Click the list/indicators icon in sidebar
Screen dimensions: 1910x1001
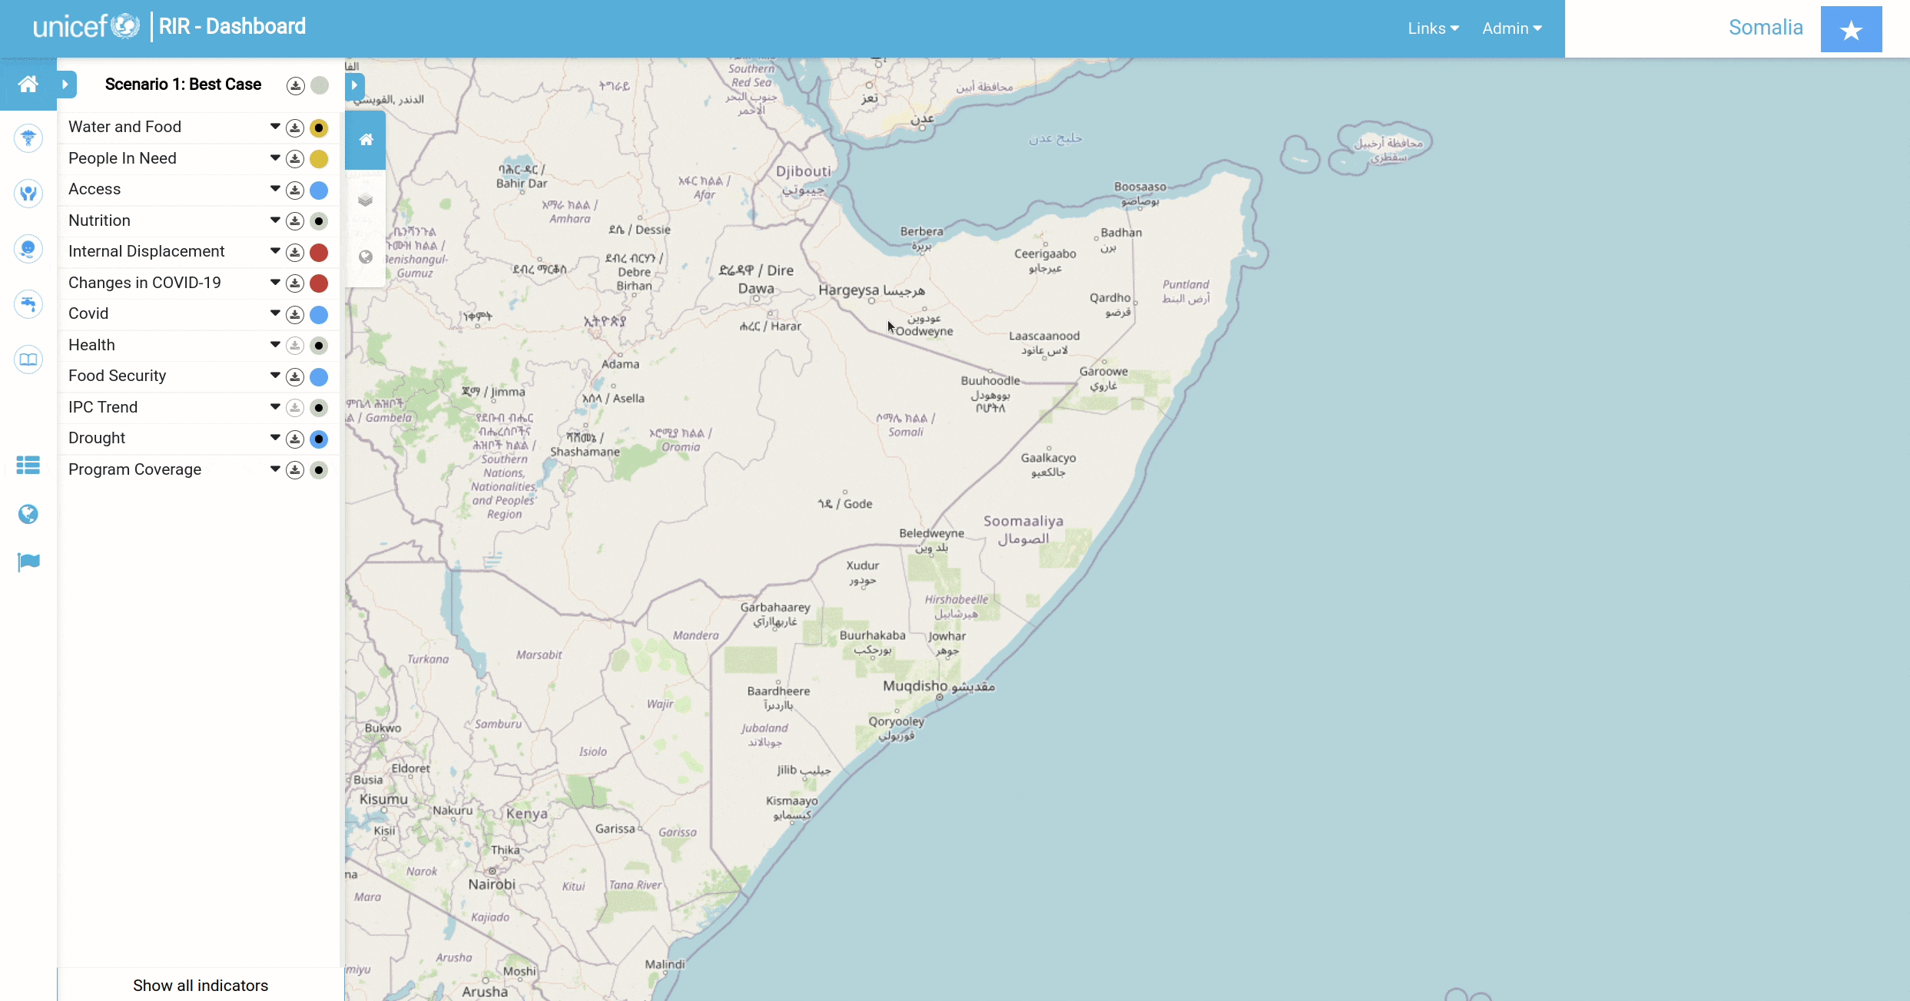coord(28,465)
